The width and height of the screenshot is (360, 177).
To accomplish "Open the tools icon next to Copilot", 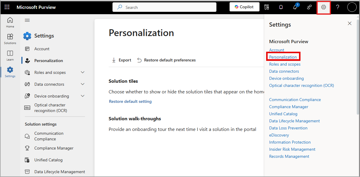I will tap(266, 7).
